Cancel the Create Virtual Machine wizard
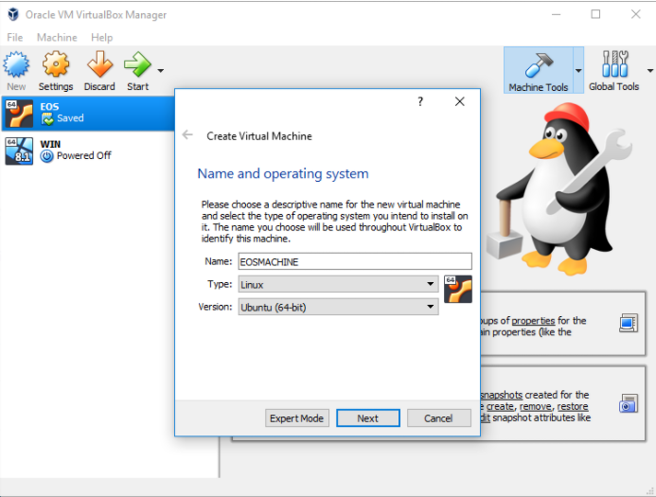656x497 pixels. click(x=438, y=418)
